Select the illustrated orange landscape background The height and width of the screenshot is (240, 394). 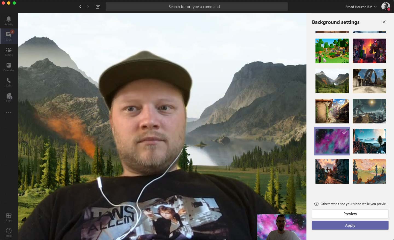[369, 171]
